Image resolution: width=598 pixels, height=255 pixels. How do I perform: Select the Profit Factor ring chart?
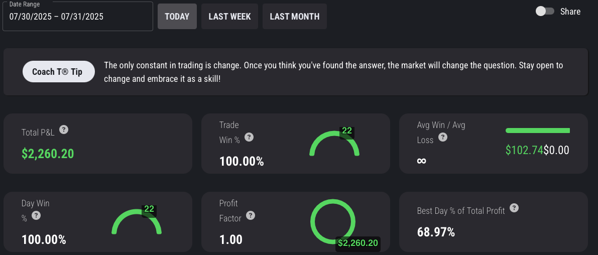[x=332, y=221]
